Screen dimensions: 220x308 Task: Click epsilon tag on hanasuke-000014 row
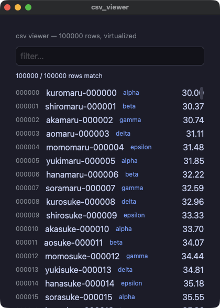click(x=131, y=283)
